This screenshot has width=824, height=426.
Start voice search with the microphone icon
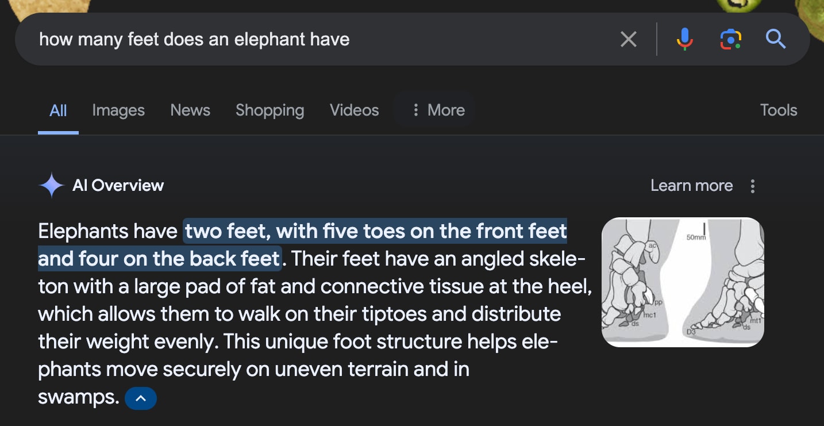coord(684,40)
